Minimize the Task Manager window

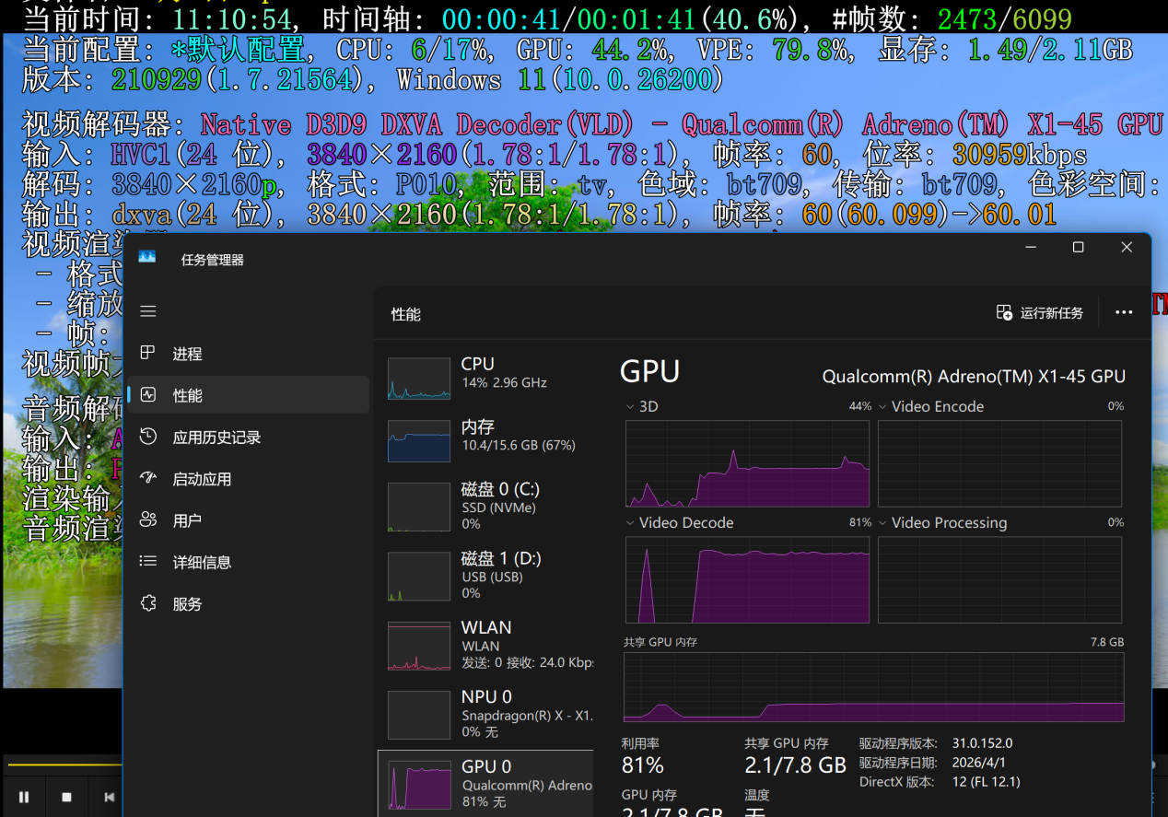pyautogui.click(x=1031, y=247)
